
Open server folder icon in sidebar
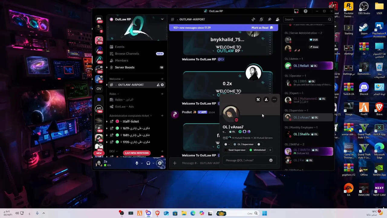point(99,99)
